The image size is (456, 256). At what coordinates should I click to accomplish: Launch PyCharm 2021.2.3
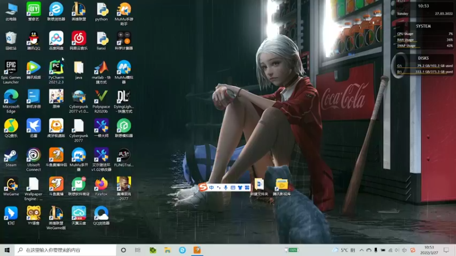(56, 72)
